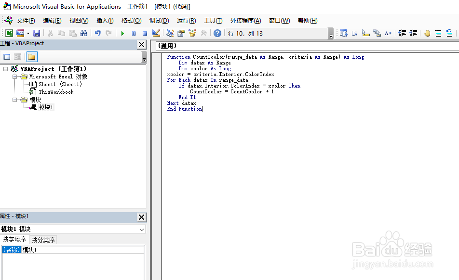Collapse the Microsoft Excel 对象 folder
459x280 pixels.
(x=14, y=76)
